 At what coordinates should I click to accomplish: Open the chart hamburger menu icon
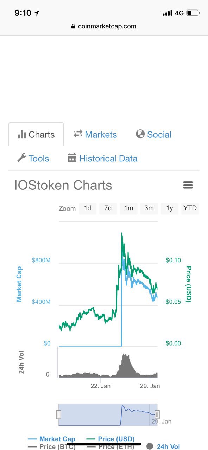click(x=188, y=185)
